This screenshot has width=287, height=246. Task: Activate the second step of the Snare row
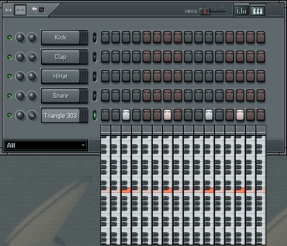point(115,96)
